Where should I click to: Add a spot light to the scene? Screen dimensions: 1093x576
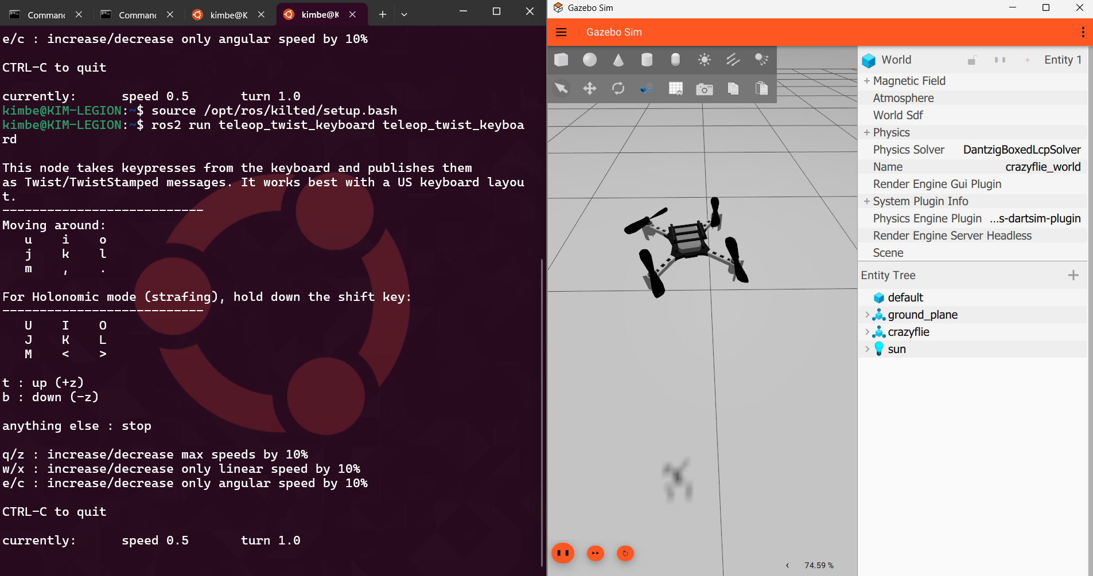[762, 60]
